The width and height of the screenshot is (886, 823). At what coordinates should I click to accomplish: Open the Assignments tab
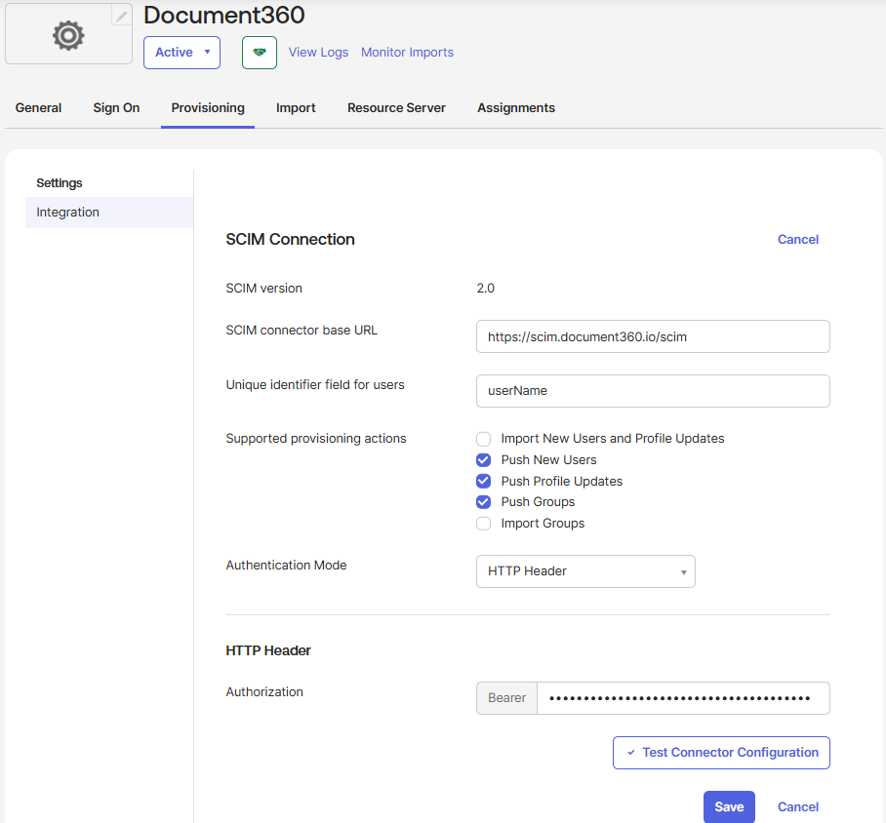[x=516, y=107]
